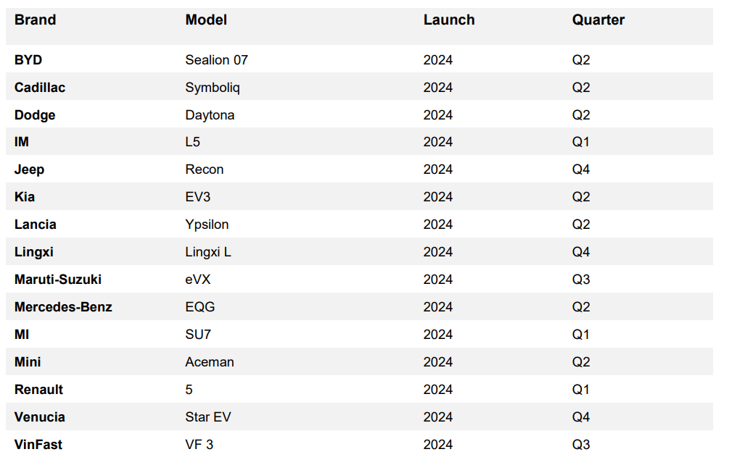Select the Lingxi L model cell
The width and height of the screenshot is (732, 465).
208,252
